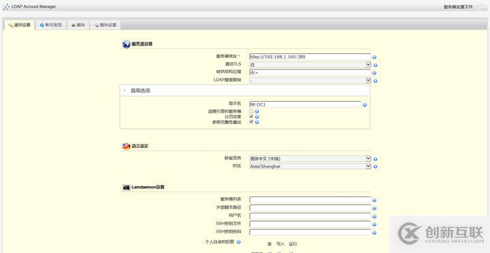The width and height of the screenshot is (490, 253).
Task: Collapse the advanced options (高级选项) section
Action: click(245, 91)
